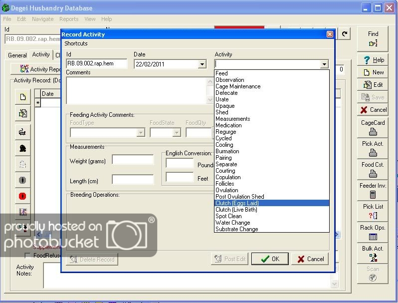This screenshot has height=303, width=398.
Task: Click the Food Cst. printer button
Action: tap(373, 169)
